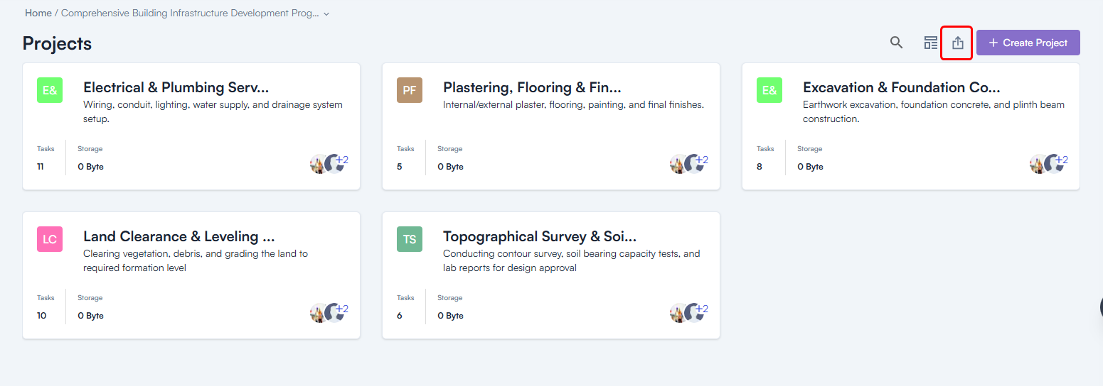Click the Electrical & Plumbing green E& badge
The height and width of the screenshot is (386, 1103).
[x=50, y=90]
